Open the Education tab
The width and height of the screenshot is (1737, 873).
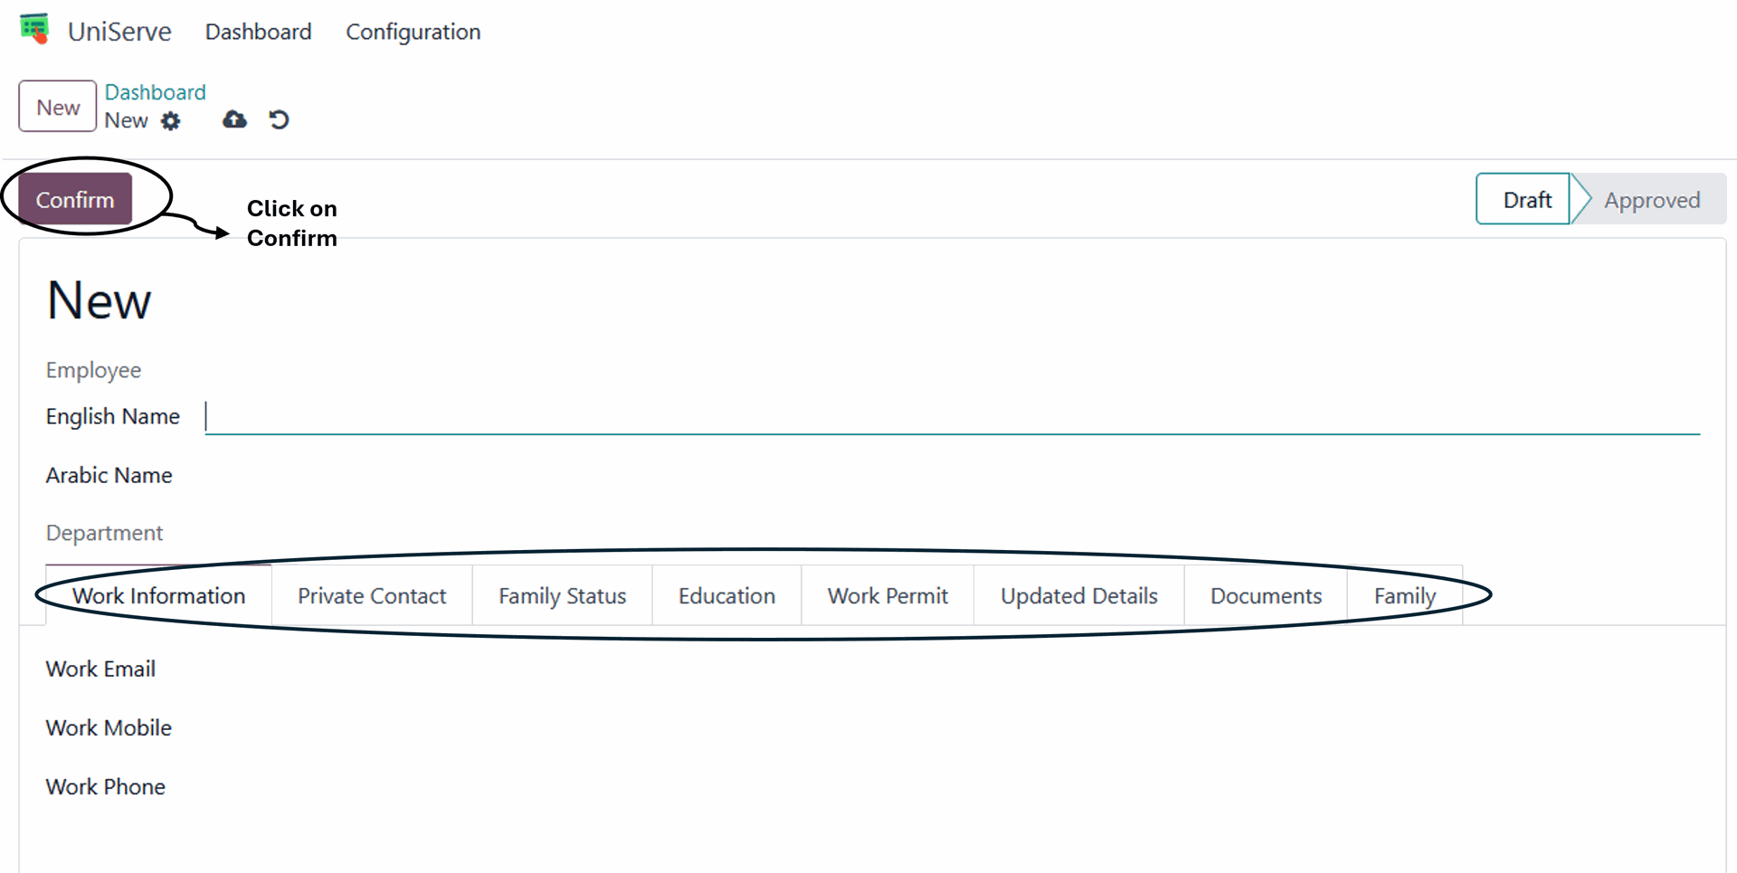726,596
